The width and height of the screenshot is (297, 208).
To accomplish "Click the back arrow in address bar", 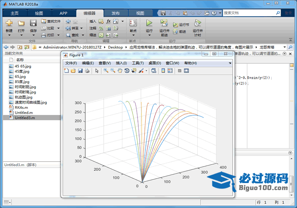I will [x=6, y=47].
